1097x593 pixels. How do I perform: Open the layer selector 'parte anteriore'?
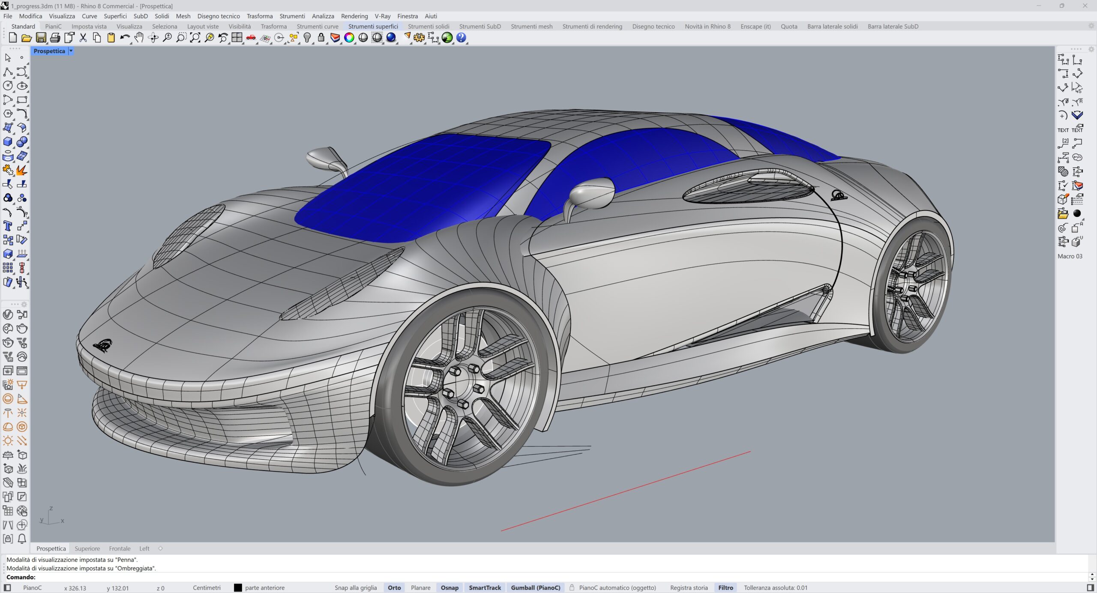click(x=264, y=587)
